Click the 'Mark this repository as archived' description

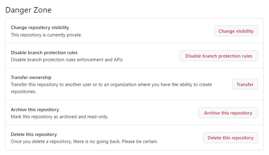[x=46, y=117]
